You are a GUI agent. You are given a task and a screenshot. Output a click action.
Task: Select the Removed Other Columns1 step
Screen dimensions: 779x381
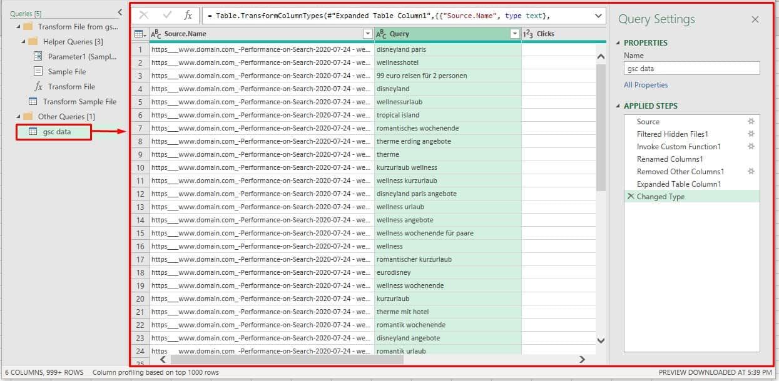coord(680,172)
